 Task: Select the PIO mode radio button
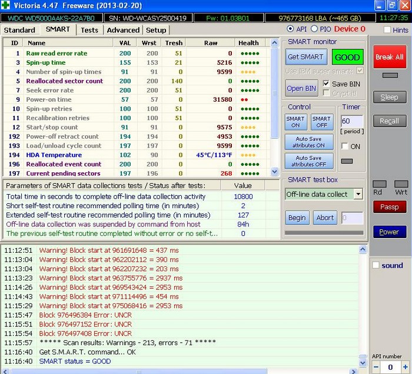pyautogui.click(x=313, y=29)
